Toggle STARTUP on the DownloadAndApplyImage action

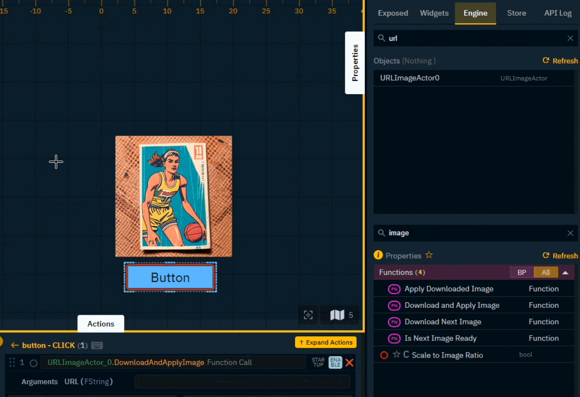point(318,363)
